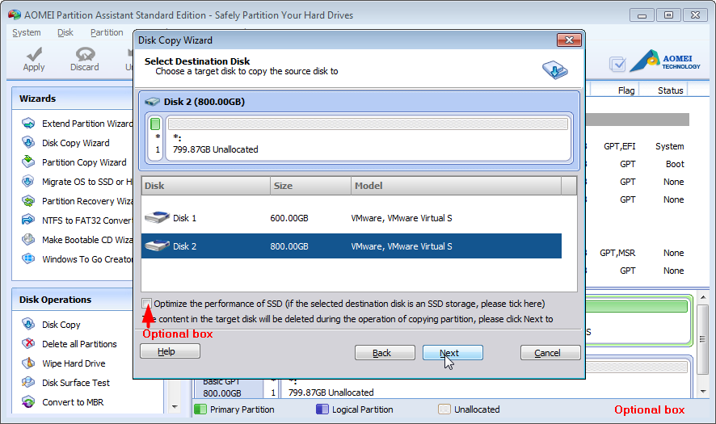Click the Back button in wizard
716x424 pixels.
[385, 353]
